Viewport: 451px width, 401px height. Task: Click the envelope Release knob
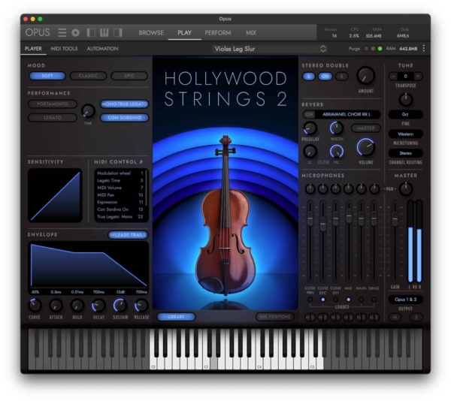[x=141, y=306]
